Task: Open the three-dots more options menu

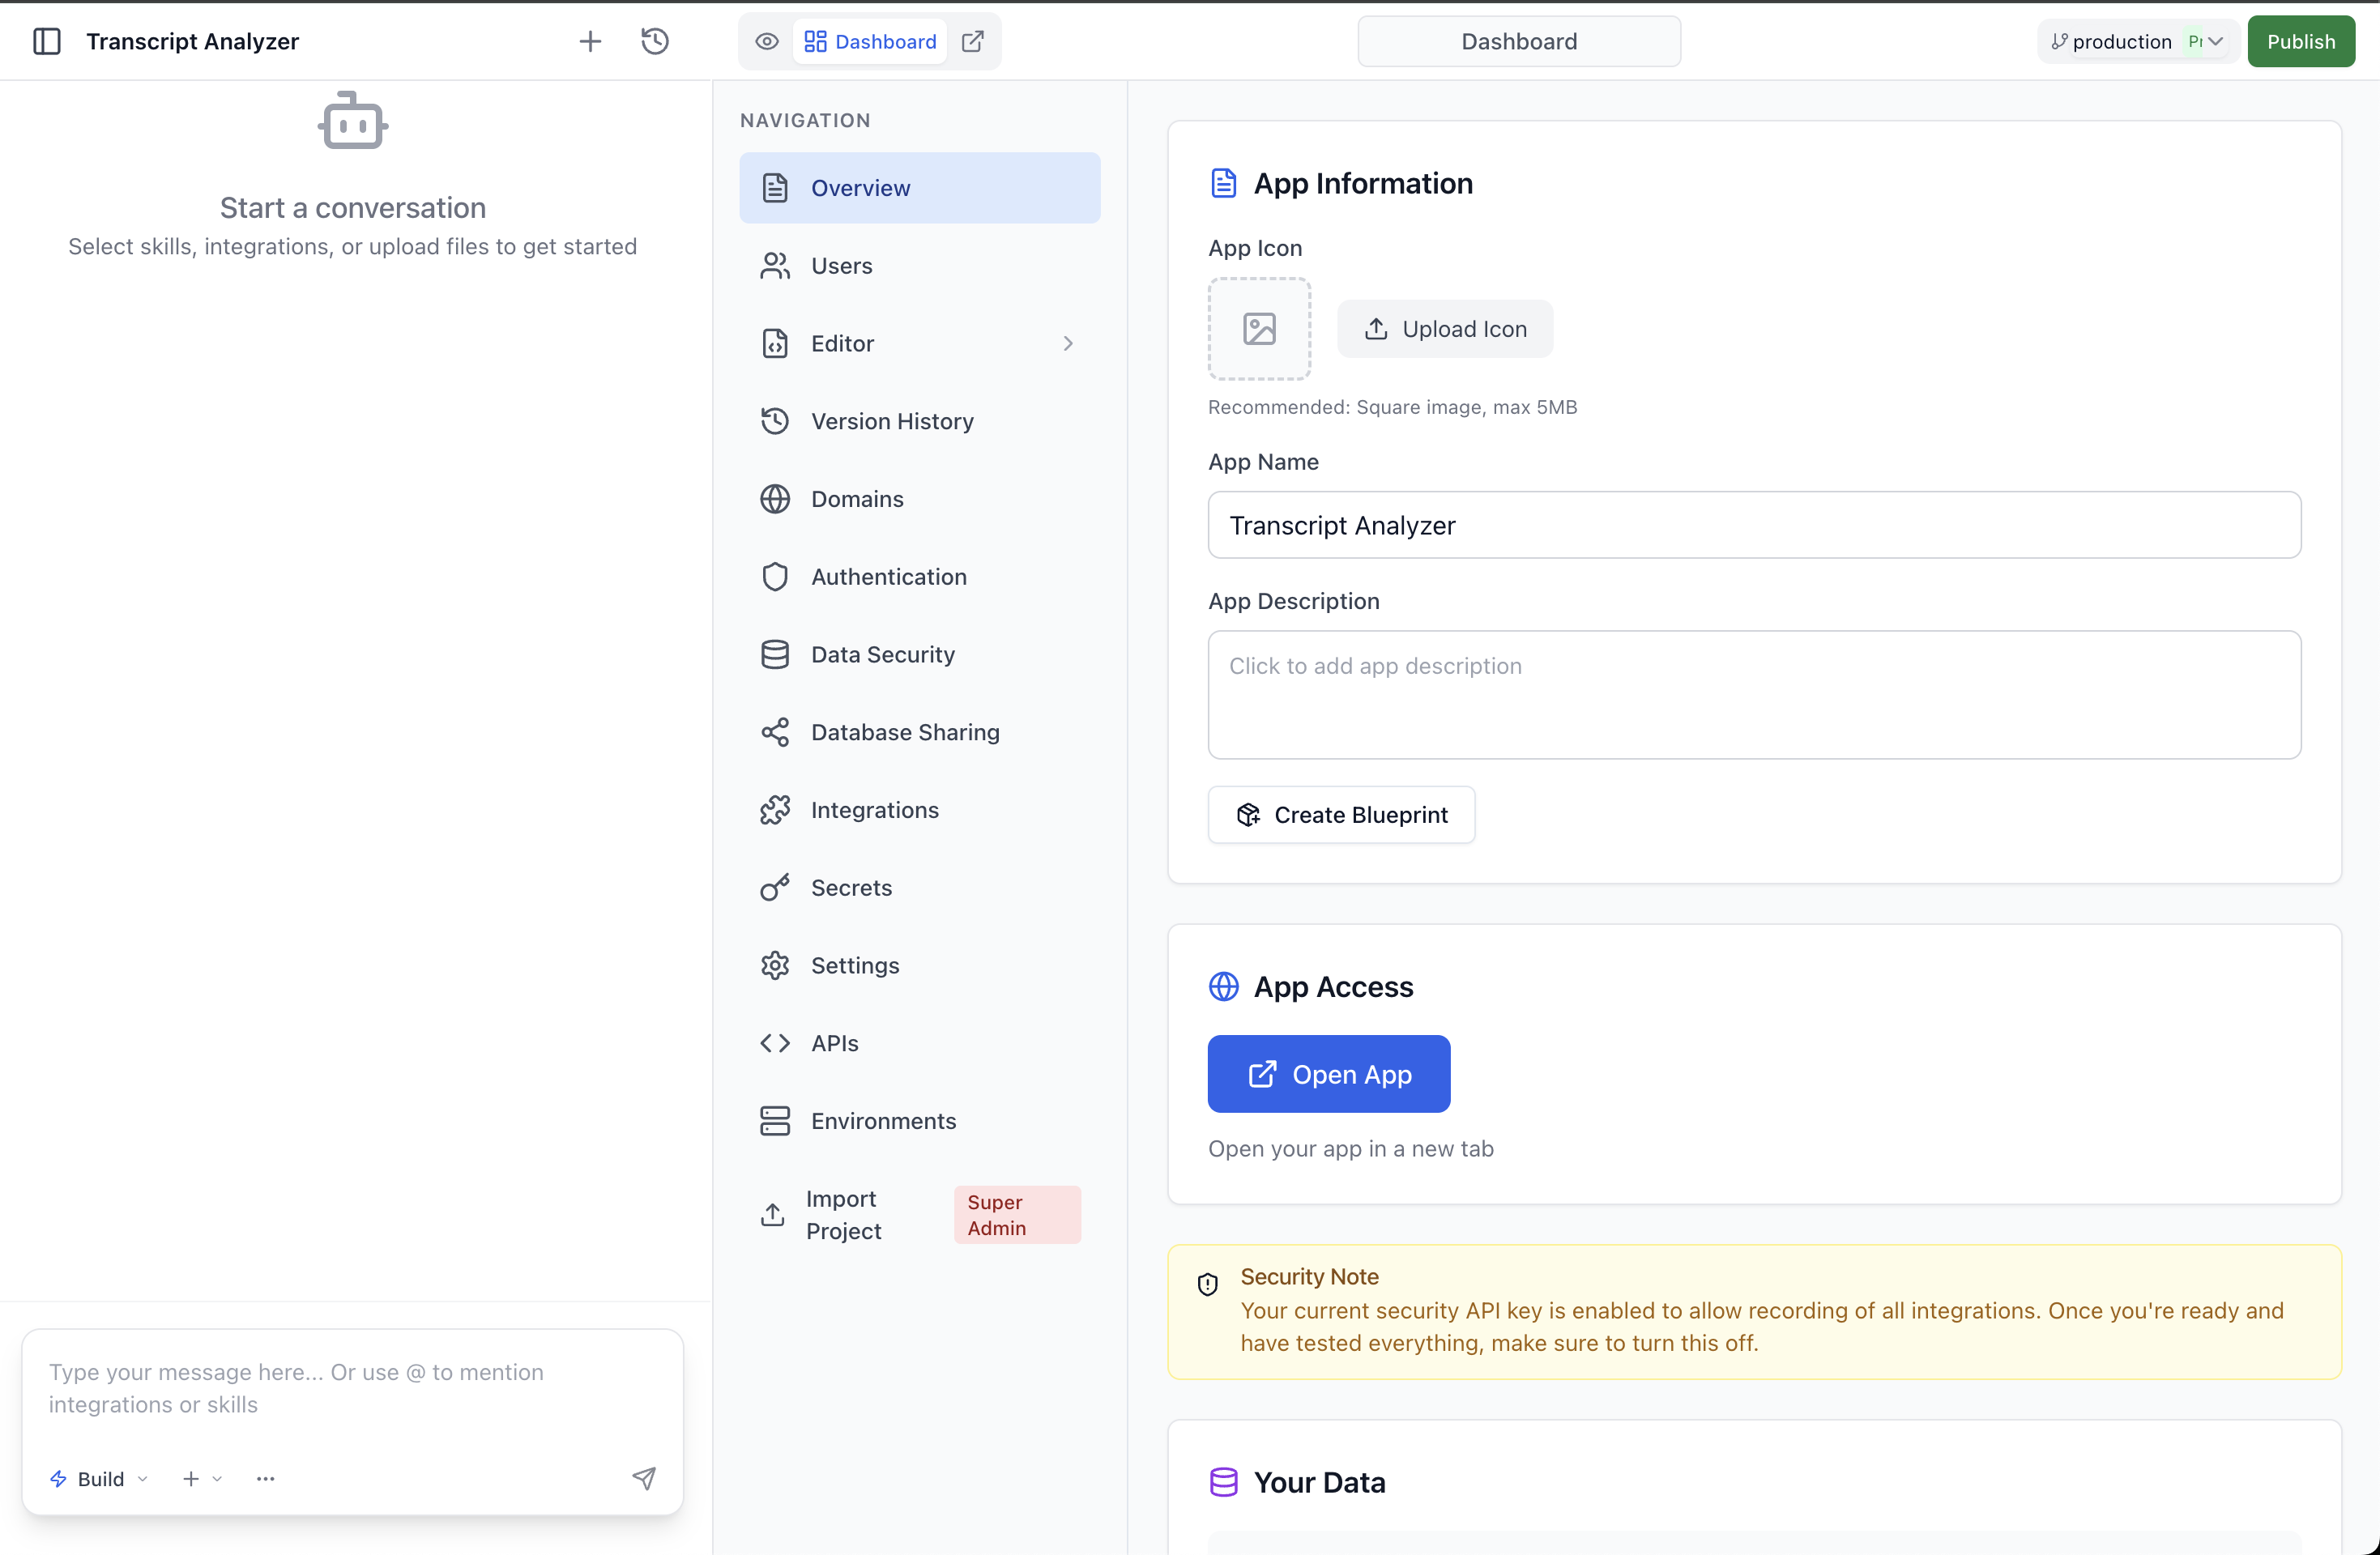Action: coord(265,1478)
